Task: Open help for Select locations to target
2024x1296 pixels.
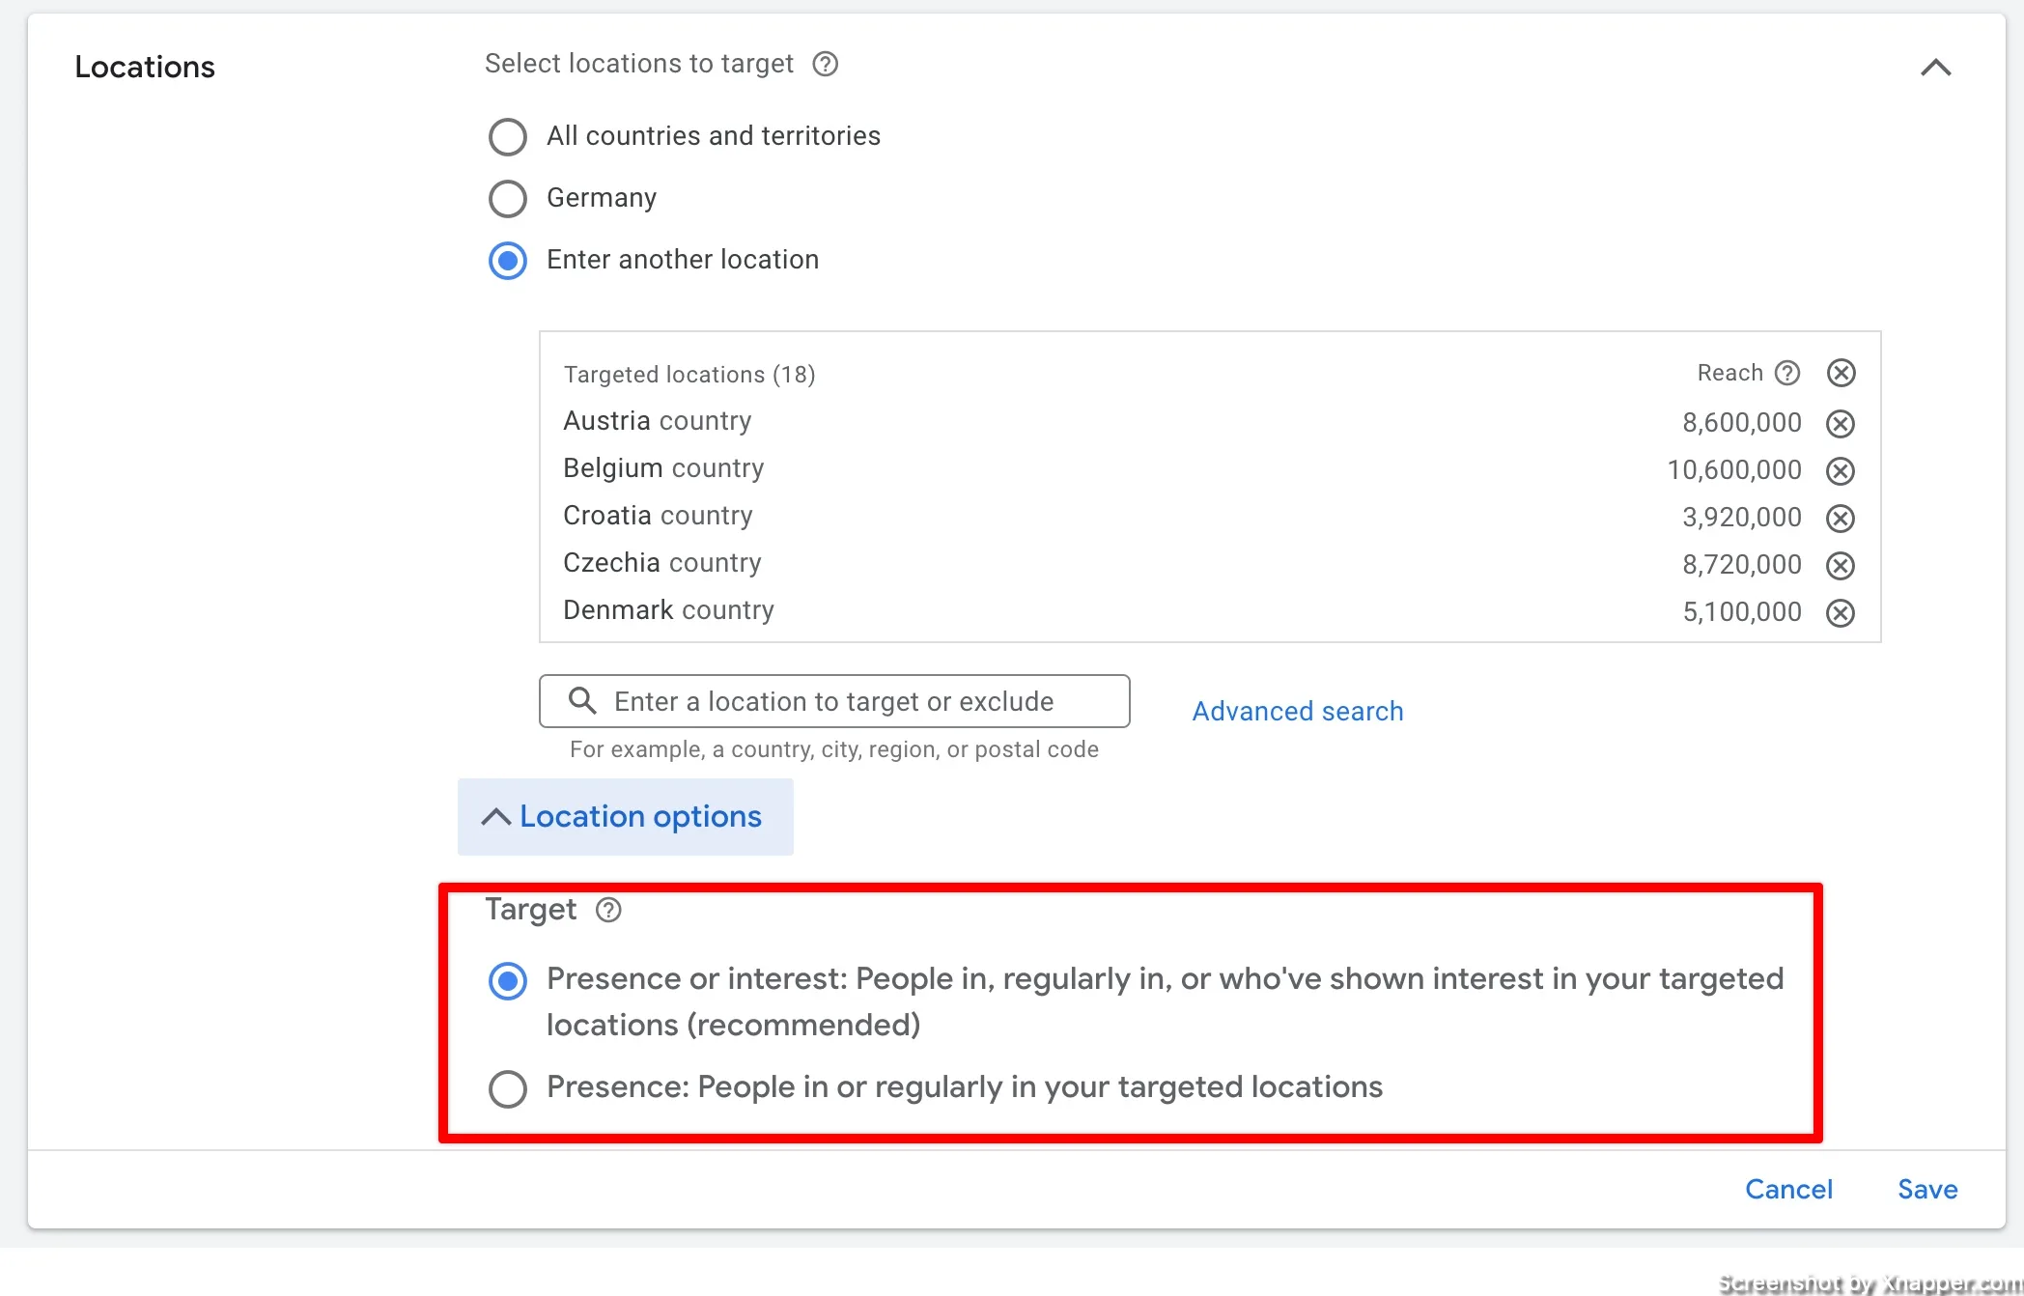Action: coord(825,64)
